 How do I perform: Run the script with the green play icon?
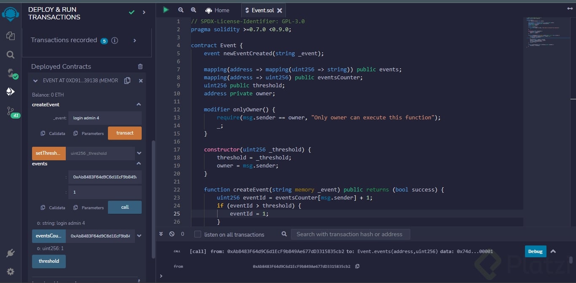166,10
